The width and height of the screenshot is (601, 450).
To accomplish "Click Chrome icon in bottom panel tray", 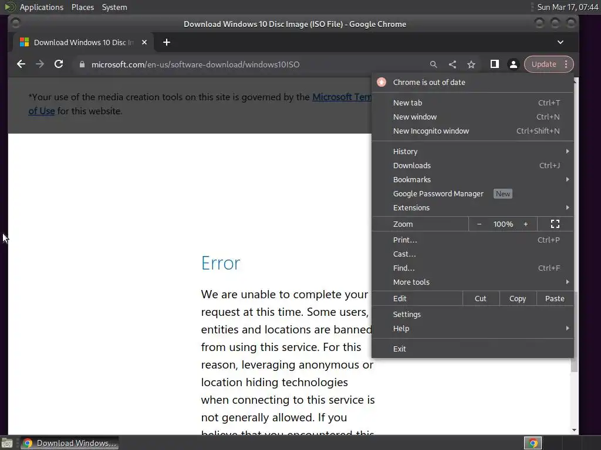I will pyautogui.click(x=533, y=443).
